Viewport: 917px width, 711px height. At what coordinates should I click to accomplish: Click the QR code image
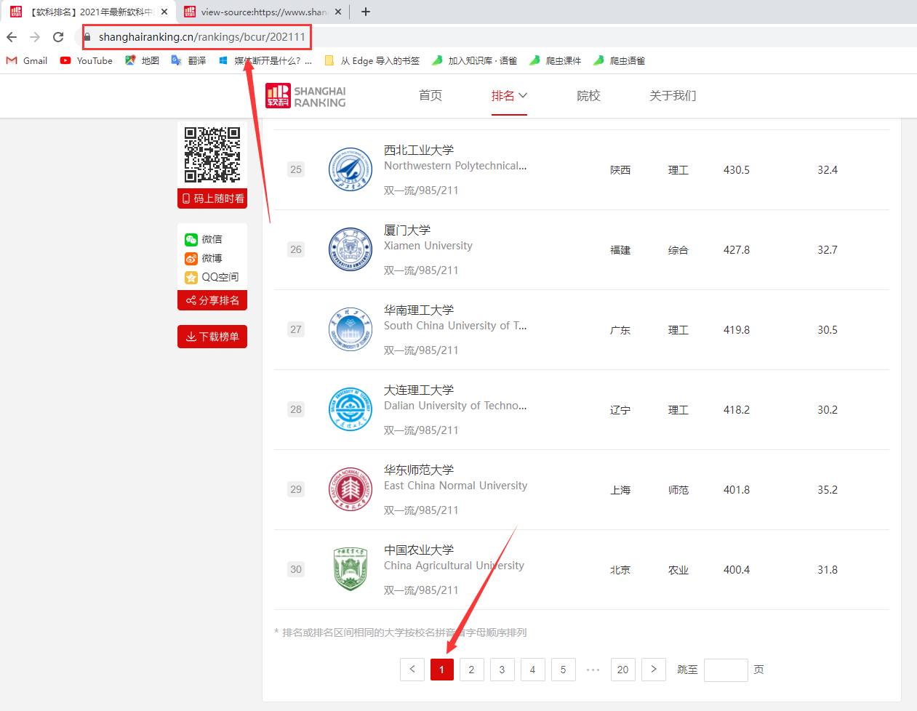pos(212,154)
